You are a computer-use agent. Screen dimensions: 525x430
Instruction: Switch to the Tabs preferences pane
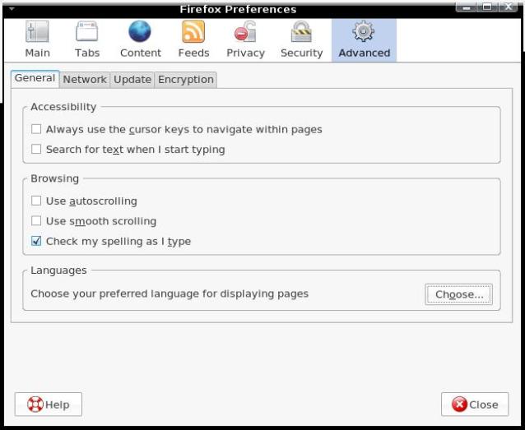pos(87,39)
